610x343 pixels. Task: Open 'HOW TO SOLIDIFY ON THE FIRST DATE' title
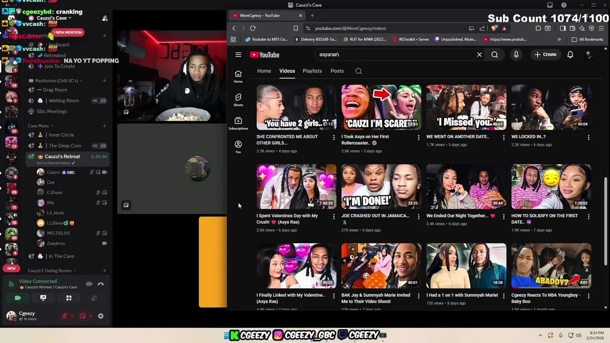click(545, 219)
